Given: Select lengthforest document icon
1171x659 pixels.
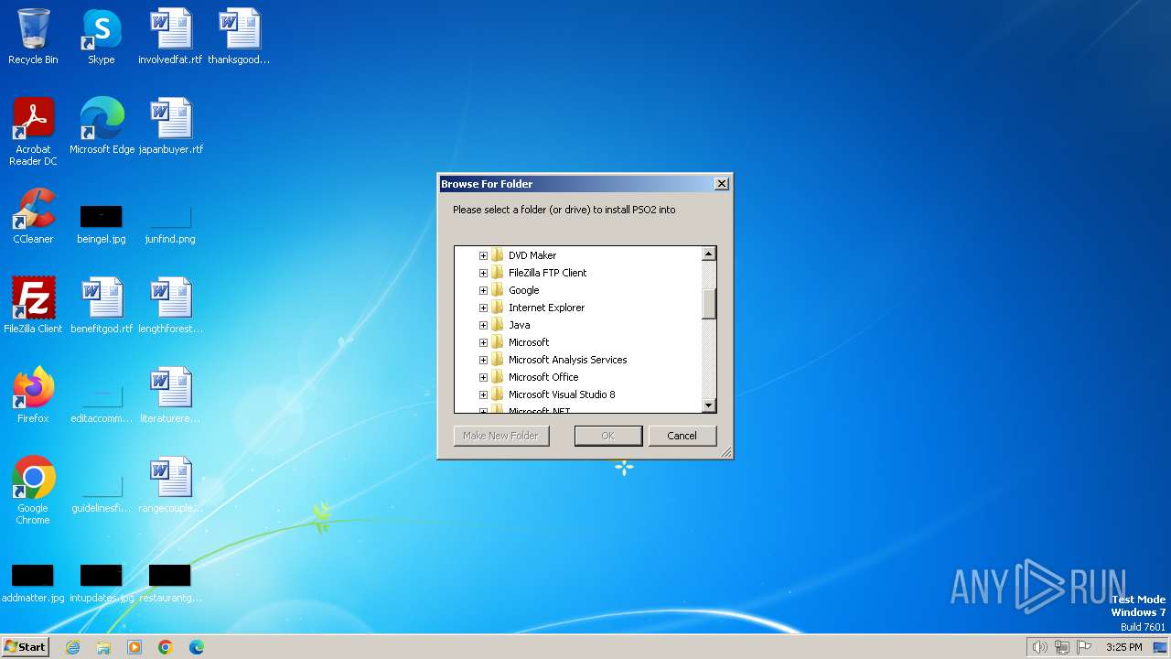Looking at the screenshot, I should pyautogui.click(x=170, y=306).
